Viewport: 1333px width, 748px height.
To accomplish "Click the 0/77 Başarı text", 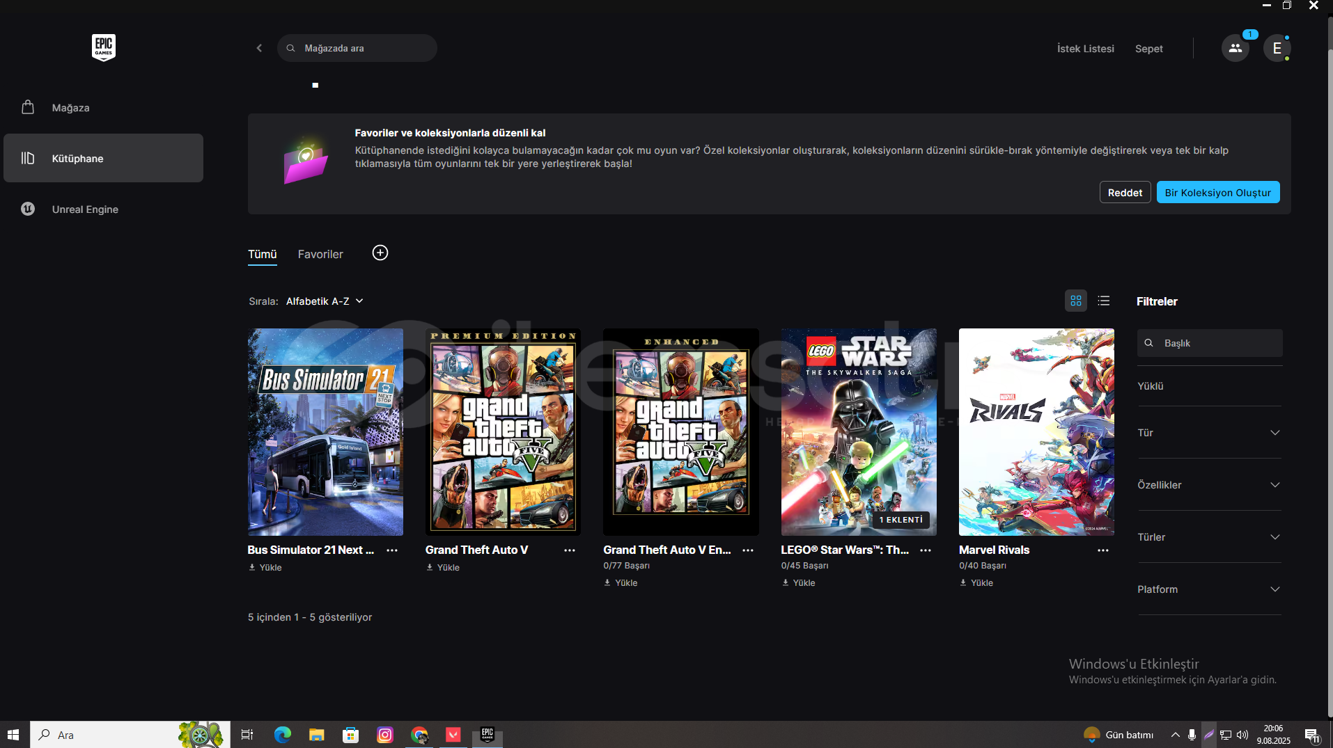I will click(x=626, y=566).
